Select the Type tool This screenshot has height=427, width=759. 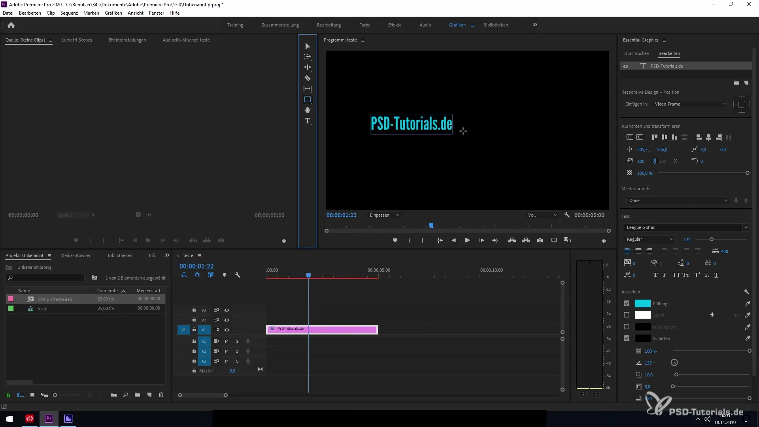(x=308, y=121)
